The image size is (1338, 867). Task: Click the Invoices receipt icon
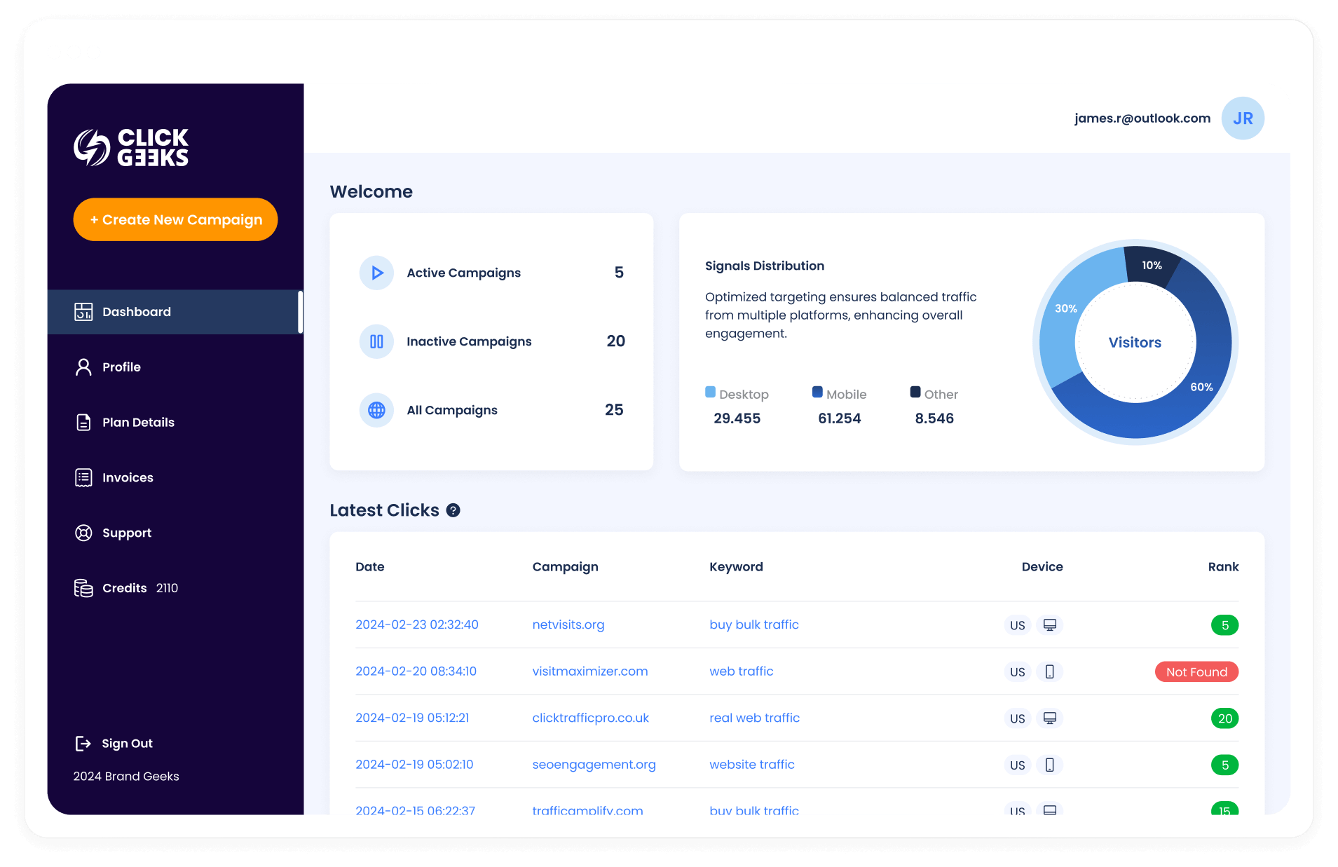83,478
